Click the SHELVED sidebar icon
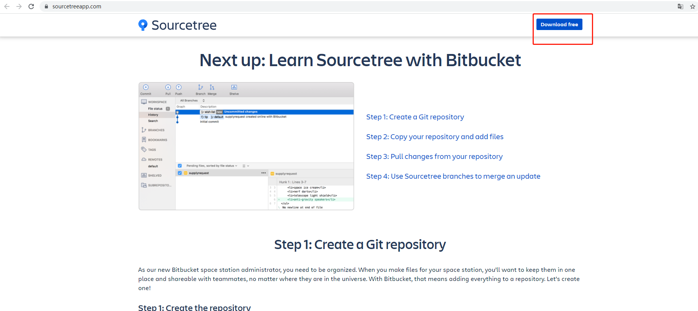Screen dimensions: 698x311 click(144, 175)
